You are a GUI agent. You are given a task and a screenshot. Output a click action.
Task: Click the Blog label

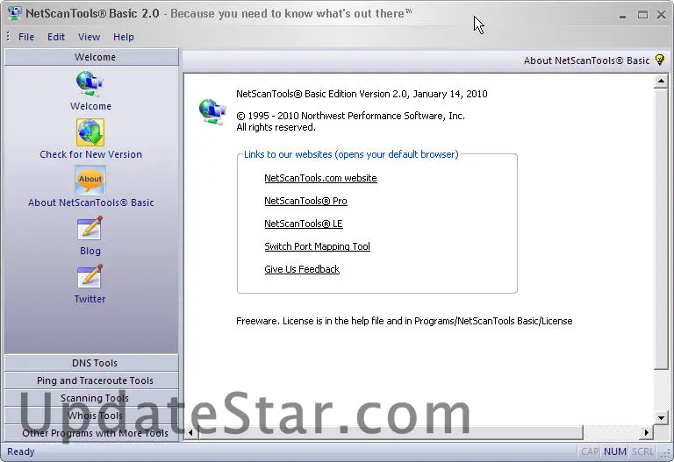(90, 251)
